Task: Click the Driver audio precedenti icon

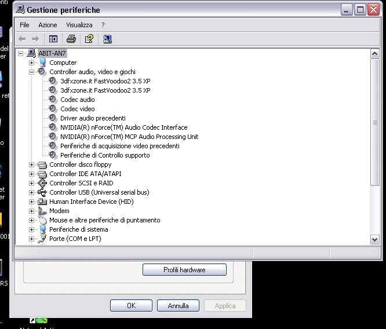Action: coord(53,118)
